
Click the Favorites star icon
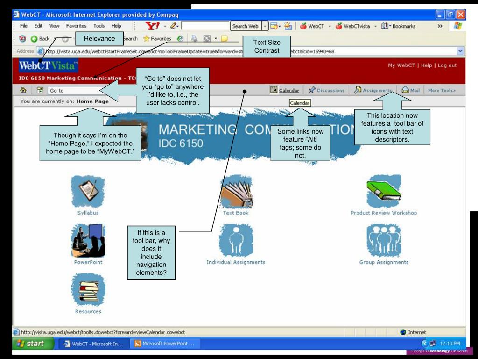click(x=146, y=38)
